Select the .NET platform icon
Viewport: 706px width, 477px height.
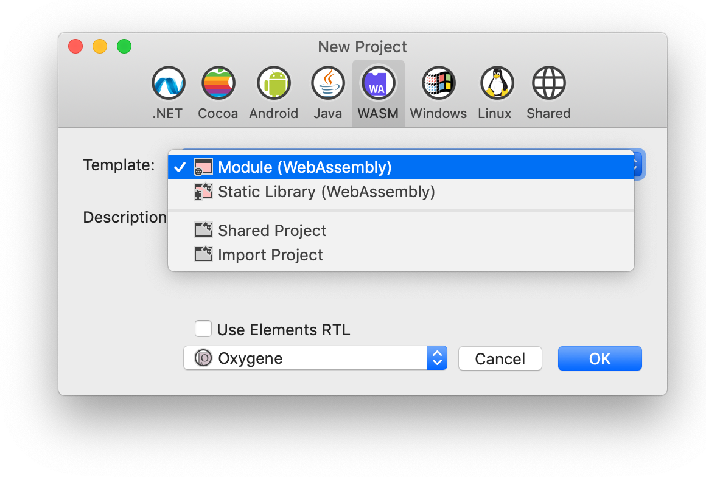(x=169, y=83)
